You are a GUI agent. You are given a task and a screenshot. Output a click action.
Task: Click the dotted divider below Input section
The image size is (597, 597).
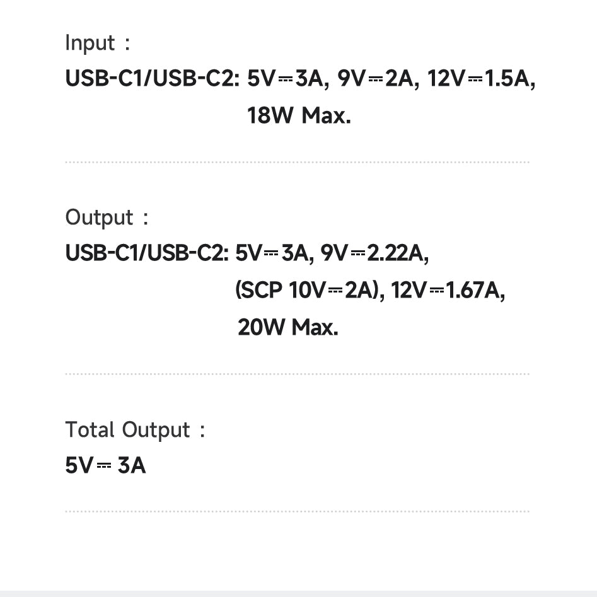point(298,162)
